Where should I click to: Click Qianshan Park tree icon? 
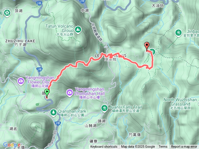(x=53, y=113)
